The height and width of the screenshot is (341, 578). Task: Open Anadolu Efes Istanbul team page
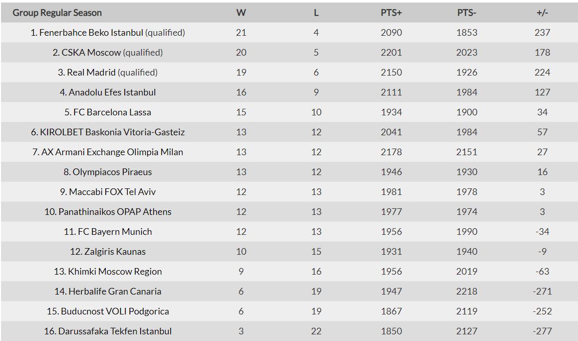pos(112,92)
